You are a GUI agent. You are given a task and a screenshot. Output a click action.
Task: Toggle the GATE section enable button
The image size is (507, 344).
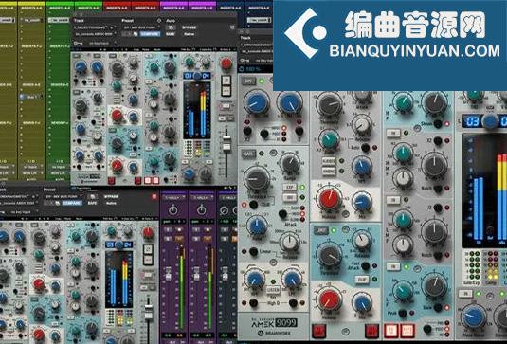tap(248, 154)
